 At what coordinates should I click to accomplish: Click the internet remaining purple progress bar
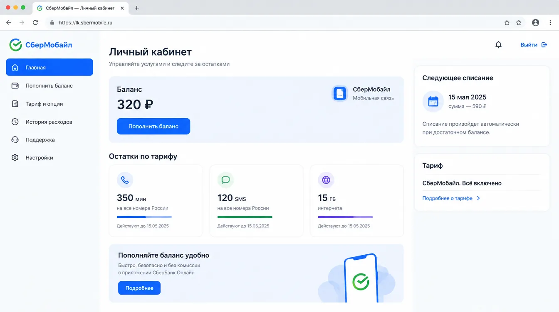(345, 217)
